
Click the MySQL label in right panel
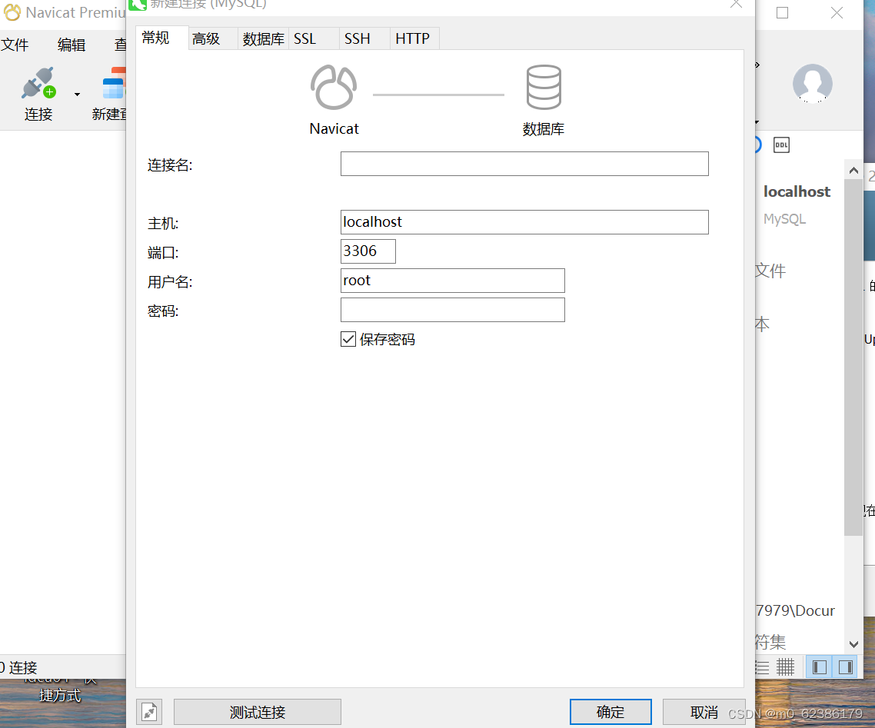pos(784,218)
